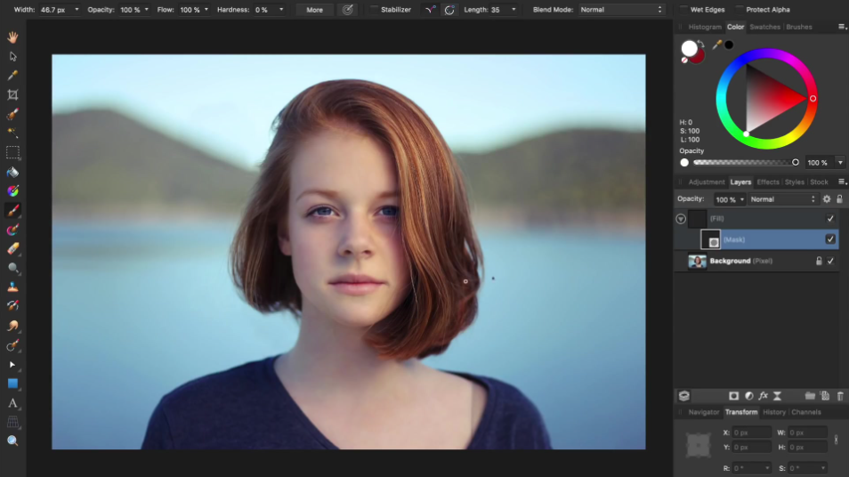The image size is (849, 477).
Task: Select the Dodge Brush tool
Action: point(12,268)
